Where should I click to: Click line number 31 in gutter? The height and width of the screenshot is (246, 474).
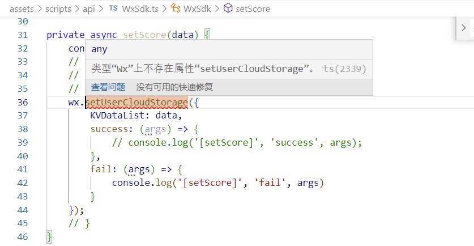23,35
